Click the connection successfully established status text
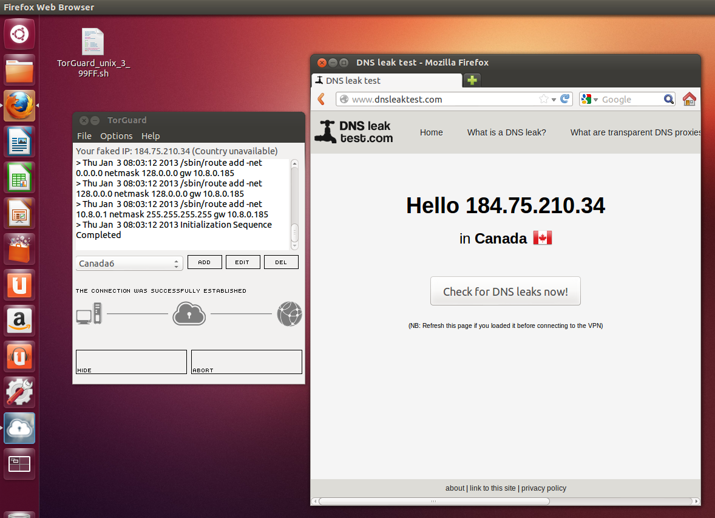 pyautogui.click(x=161, y=291)
